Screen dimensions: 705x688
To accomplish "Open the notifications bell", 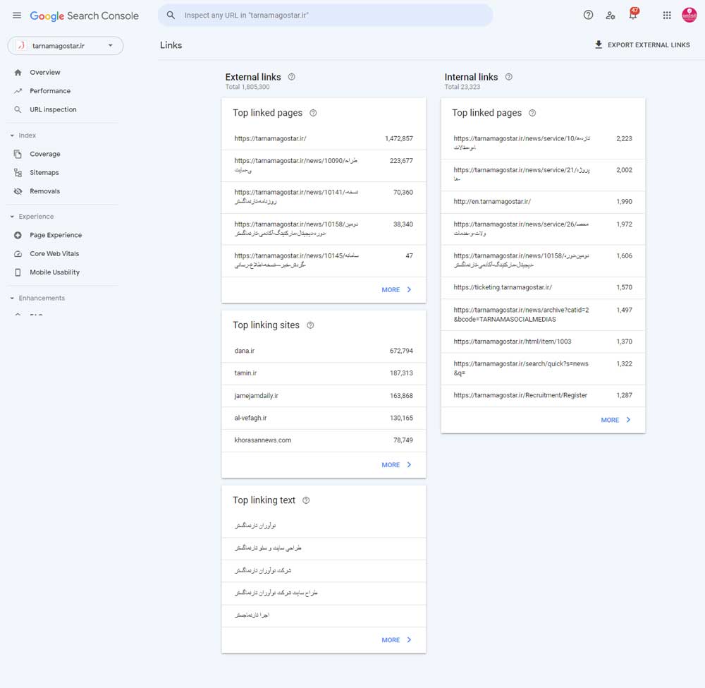I will 633,14.
